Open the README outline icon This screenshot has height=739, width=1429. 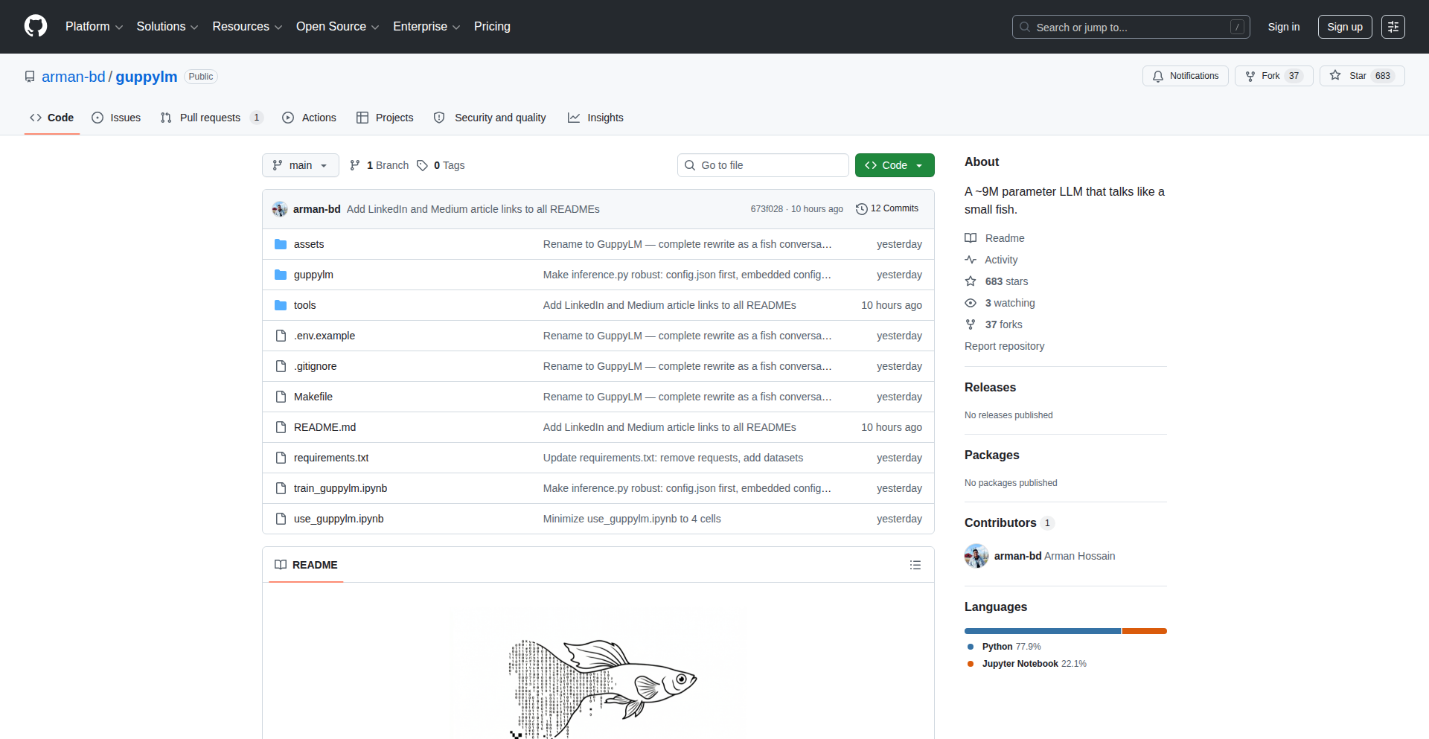tap(915, 565)
